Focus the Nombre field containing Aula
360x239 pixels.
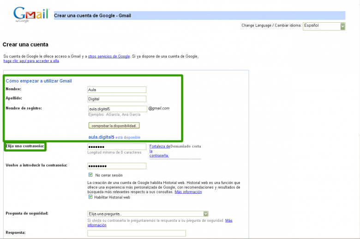(x=117, y=90)
